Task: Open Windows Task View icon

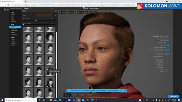Action: tap(44, 100)
